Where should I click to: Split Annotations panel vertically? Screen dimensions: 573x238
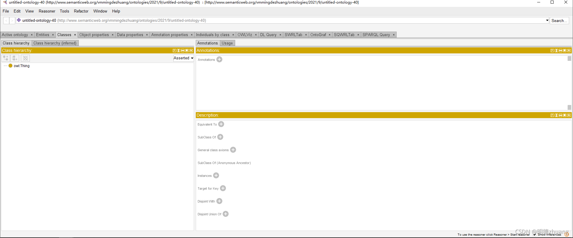557,51
